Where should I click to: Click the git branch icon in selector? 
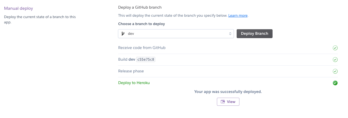123,34
